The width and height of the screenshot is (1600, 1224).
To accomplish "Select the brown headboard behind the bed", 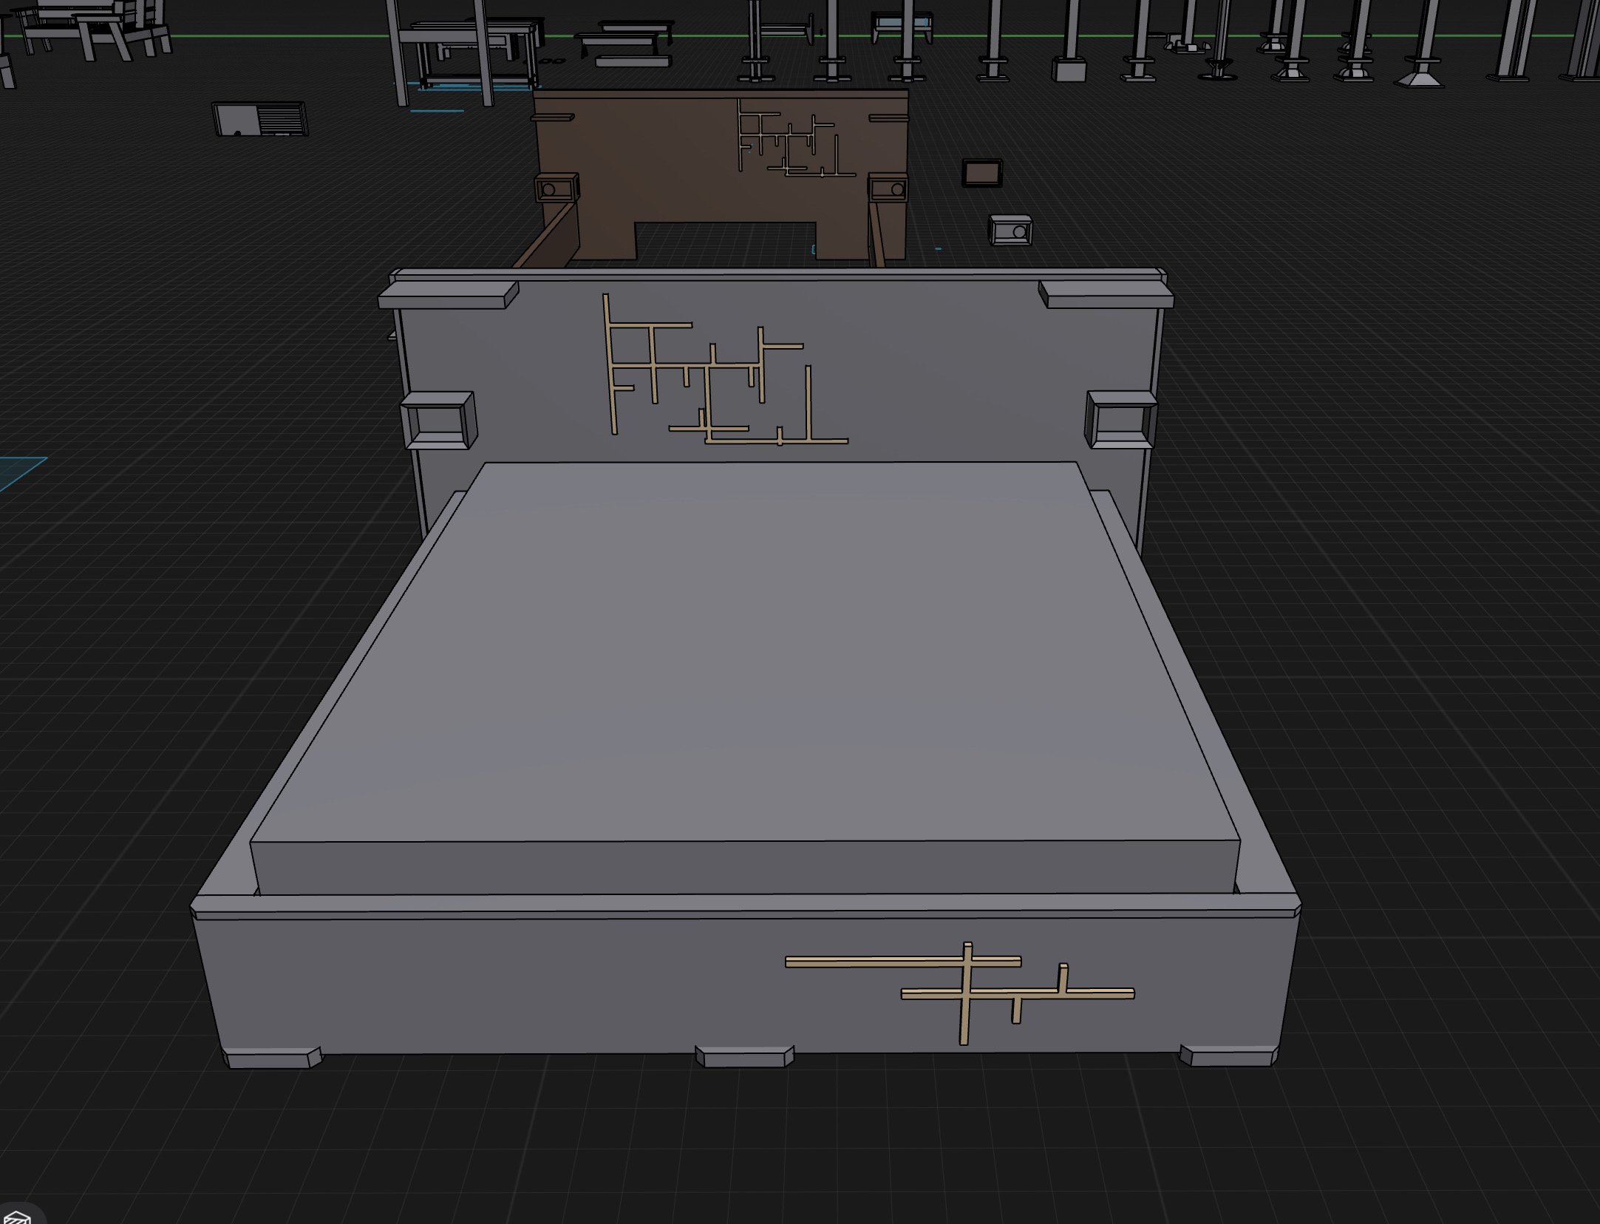I will point(721,174).
